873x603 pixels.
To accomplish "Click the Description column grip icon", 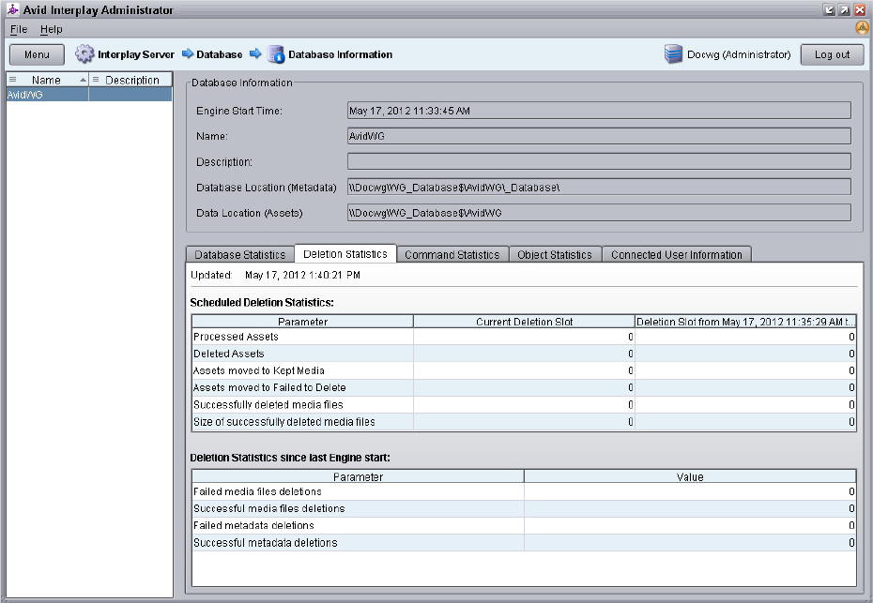I will [x=96, y=81].
